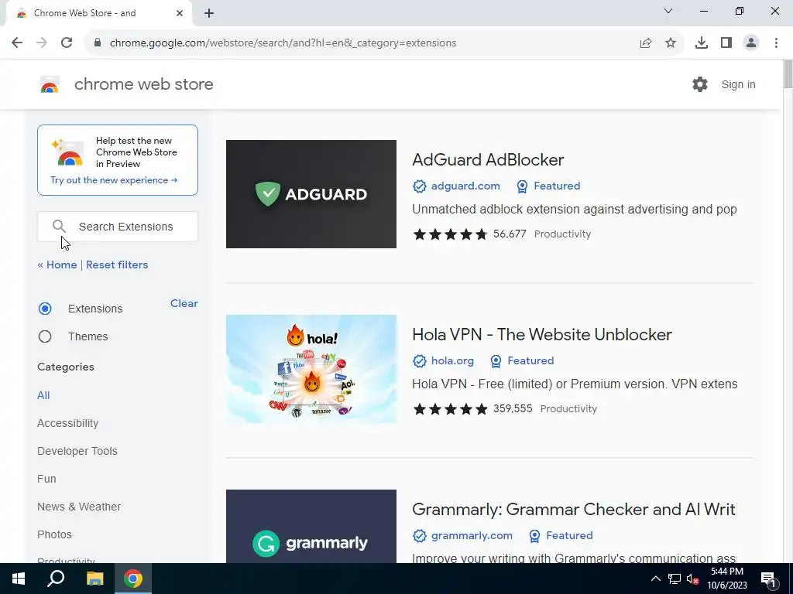793x594 pixels.
Task: Click Clear next to Extensions filter
Action: pyautogui.click(x=184, y=303)
